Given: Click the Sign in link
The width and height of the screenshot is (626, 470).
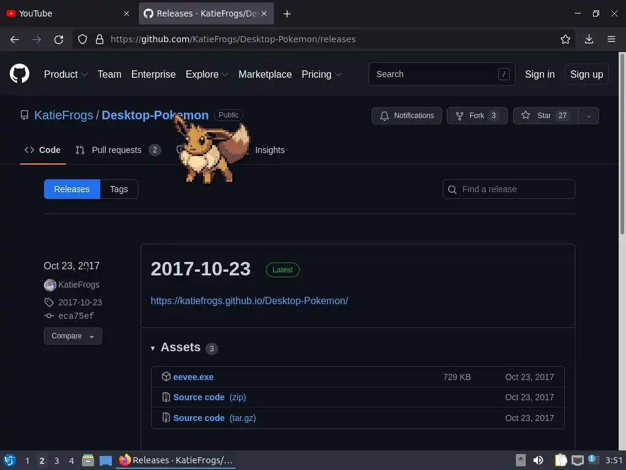Looking at the screenshot, I should coord(539,74).
